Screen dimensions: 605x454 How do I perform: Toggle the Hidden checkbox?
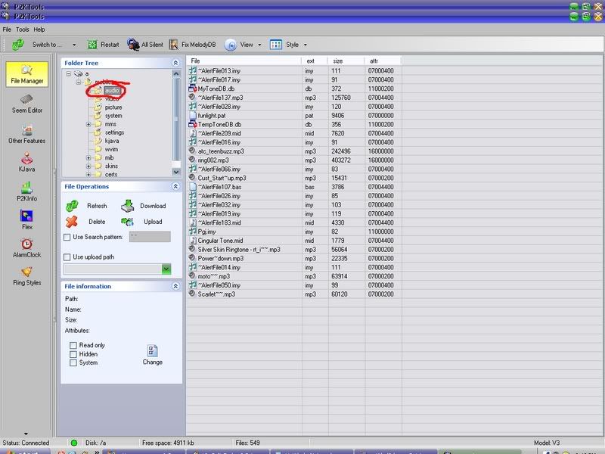[x=73, y=354]
